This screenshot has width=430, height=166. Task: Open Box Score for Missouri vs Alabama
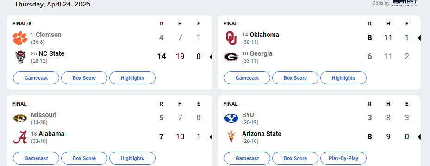[84, 158]
